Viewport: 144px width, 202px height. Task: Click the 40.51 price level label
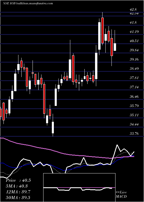tap(134, 41)
